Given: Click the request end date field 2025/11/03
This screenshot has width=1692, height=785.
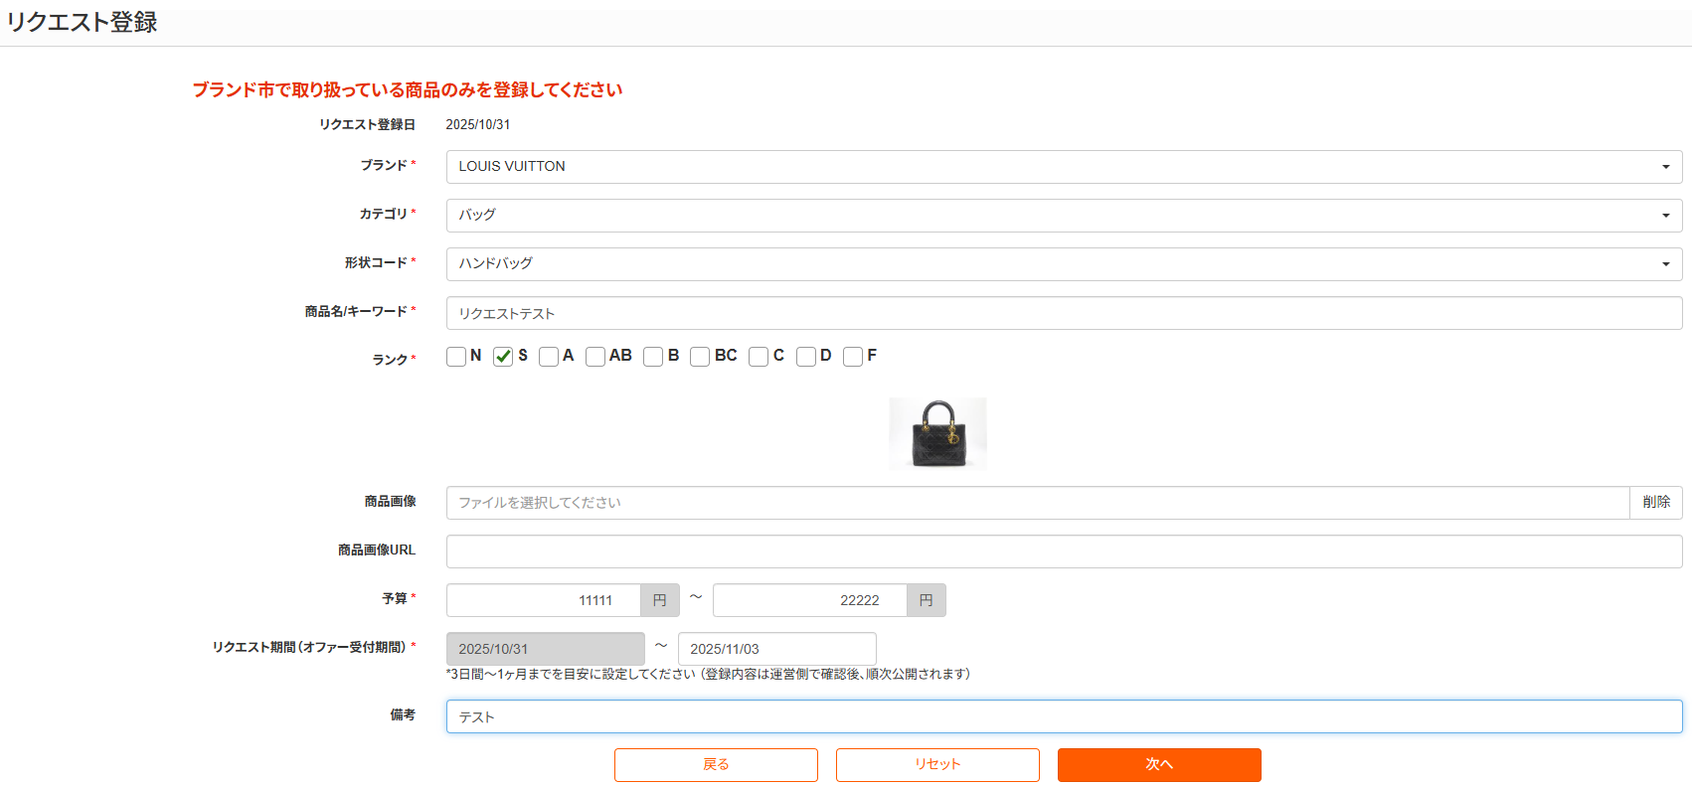Looking at the screenshot, I should [x=776, y=649].
